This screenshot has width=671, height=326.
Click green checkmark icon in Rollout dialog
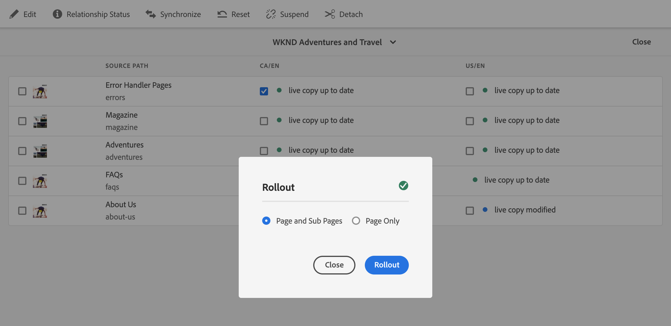click(x=403, y=186)
